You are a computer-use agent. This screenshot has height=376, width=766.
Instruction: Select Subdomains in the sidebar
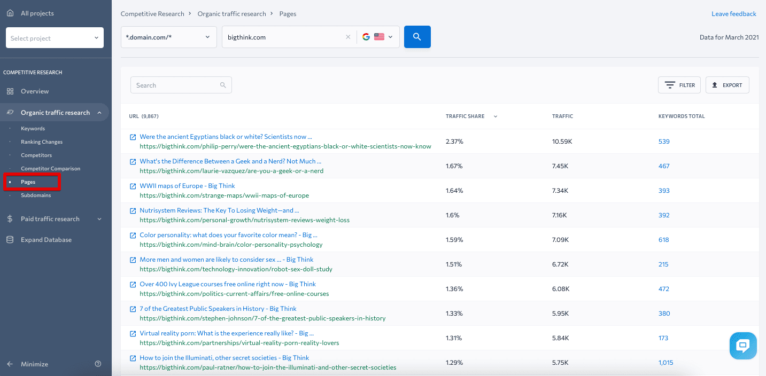pyautogui.click(x=36, y=195)
